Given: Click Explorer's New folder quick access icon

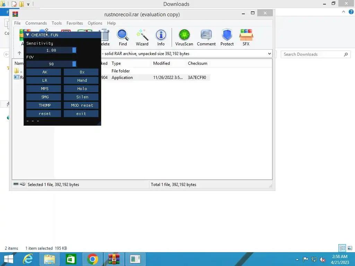Looking at the screenshot, I should (21, 4).
